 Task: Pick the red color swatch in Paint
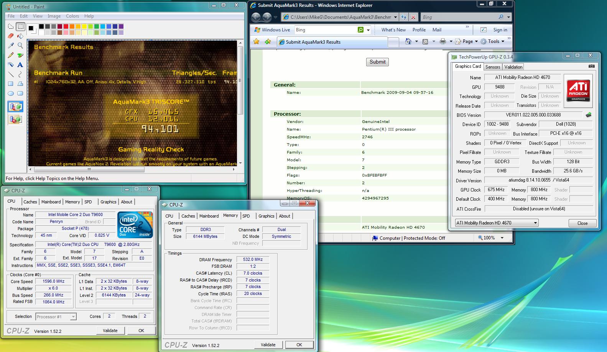tap(66, 26)
